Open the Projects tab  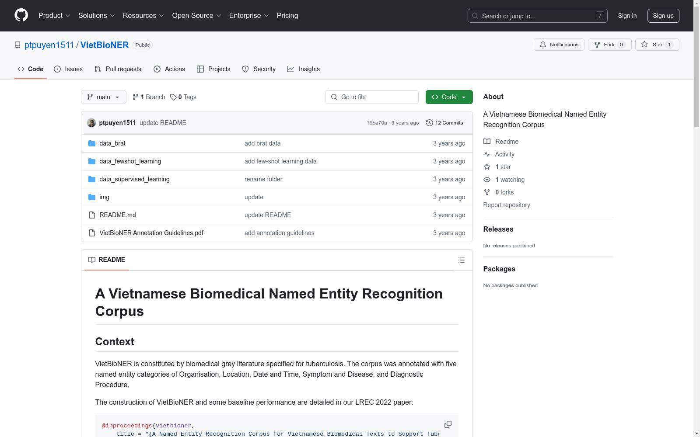coord(213,69)
